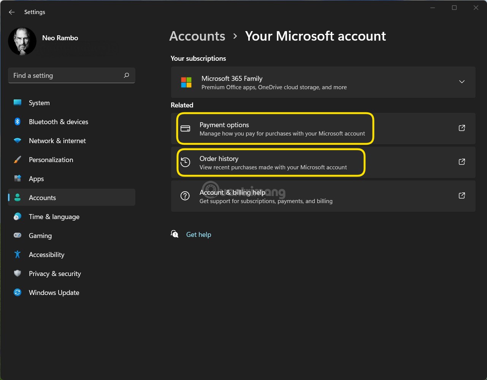Open Privacy & security settings

[x=55, y=274]
